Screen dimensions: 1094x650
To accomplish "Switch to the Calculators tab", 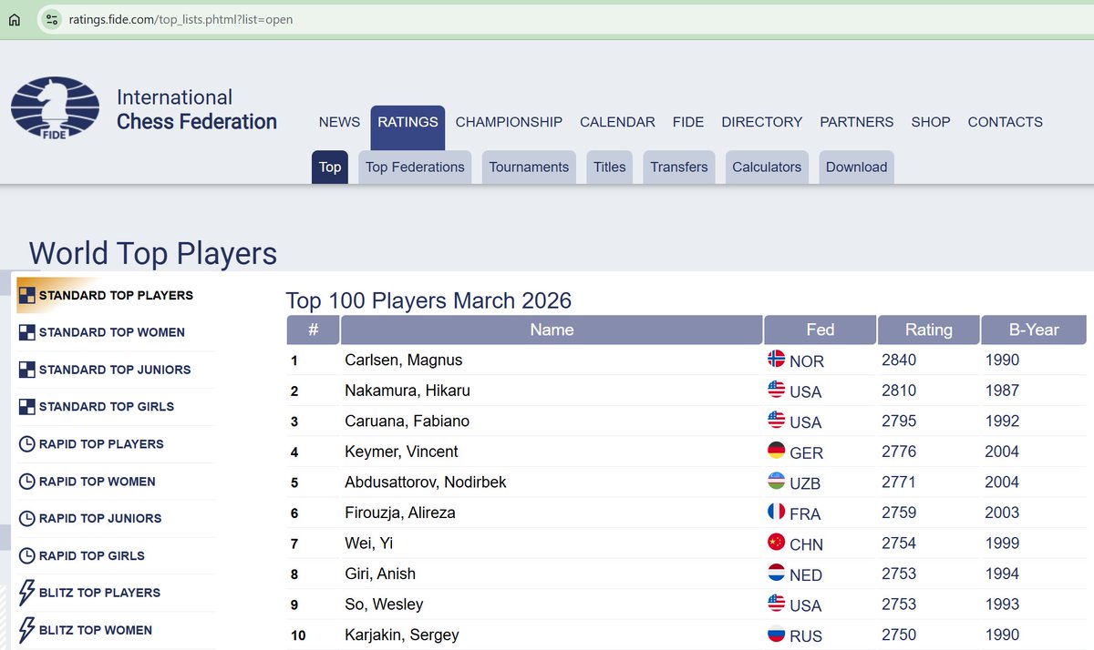I will point(767,168).
